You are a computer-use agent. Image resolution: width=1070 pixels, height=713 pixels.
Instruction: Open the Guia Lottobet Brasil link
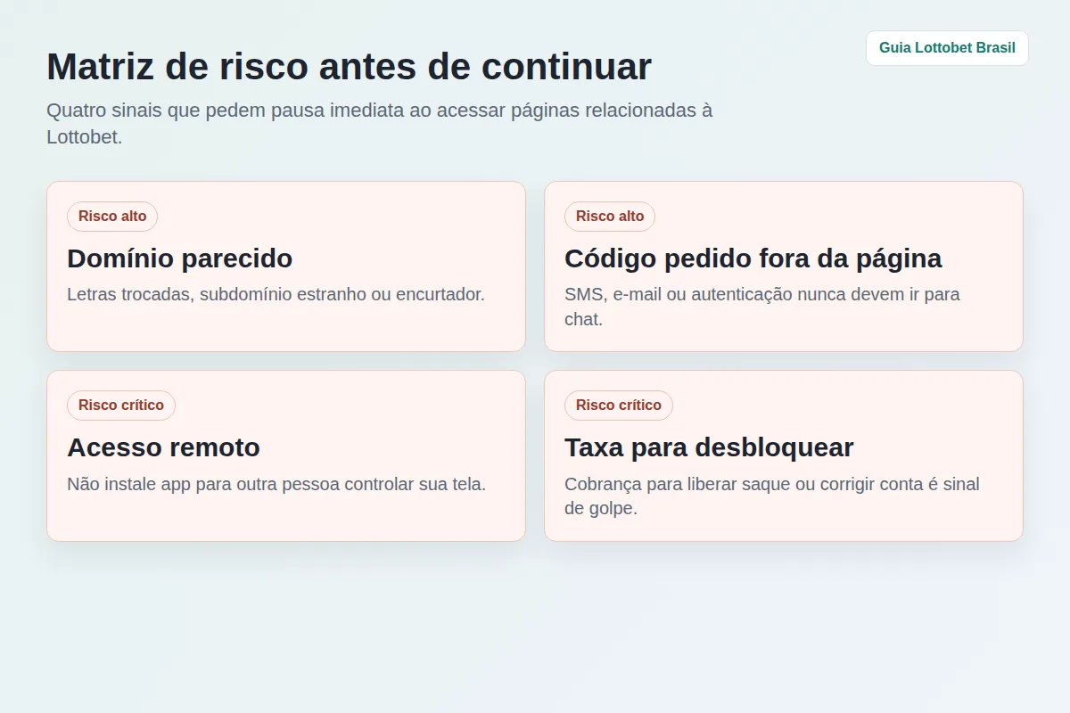947,48
